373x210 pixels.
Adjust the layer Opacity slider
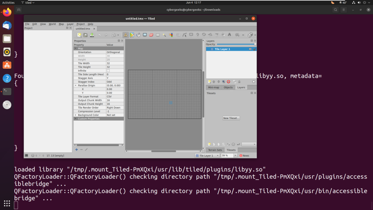(x=236, y=44)
